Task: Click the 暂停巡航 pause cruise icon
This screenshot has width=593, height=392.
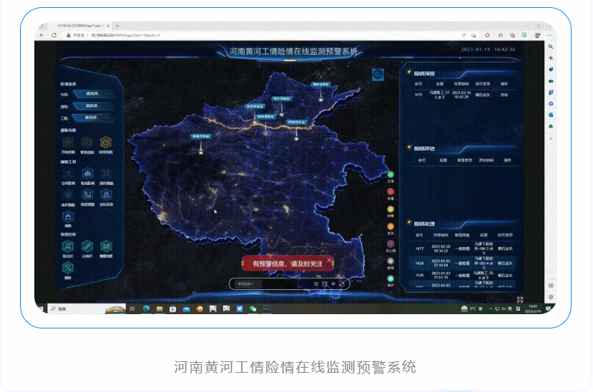Action: click(x=87, y=142)
